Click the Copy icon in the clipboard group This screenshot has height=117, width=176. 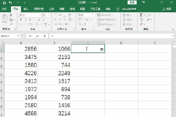click(11, 20)
